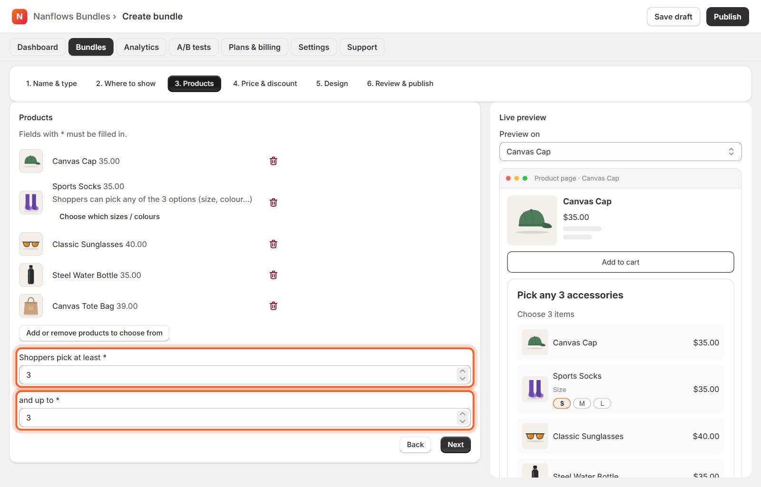The image size is (761, 487).
Task: Open the Settings tab
Action: coord(314,47)
